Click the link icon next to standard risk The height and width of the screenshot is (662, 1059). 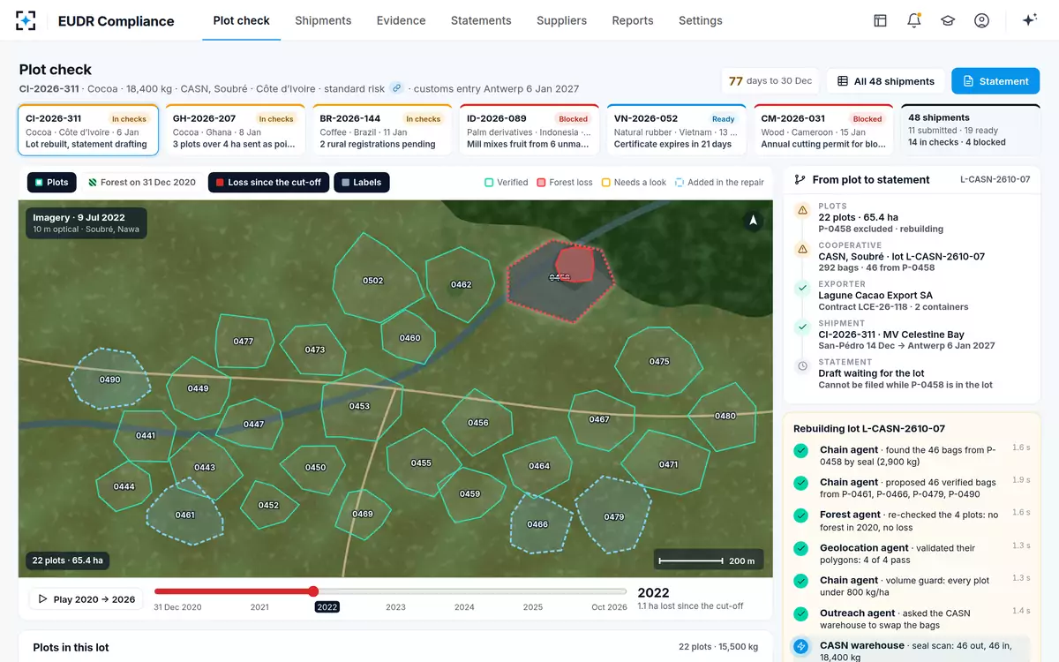tap(397, 88)
